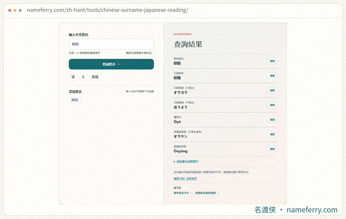The height and width of the screenshot is (219, 346).
Task: Click the result text Ōyō
Action: [177, 122]
